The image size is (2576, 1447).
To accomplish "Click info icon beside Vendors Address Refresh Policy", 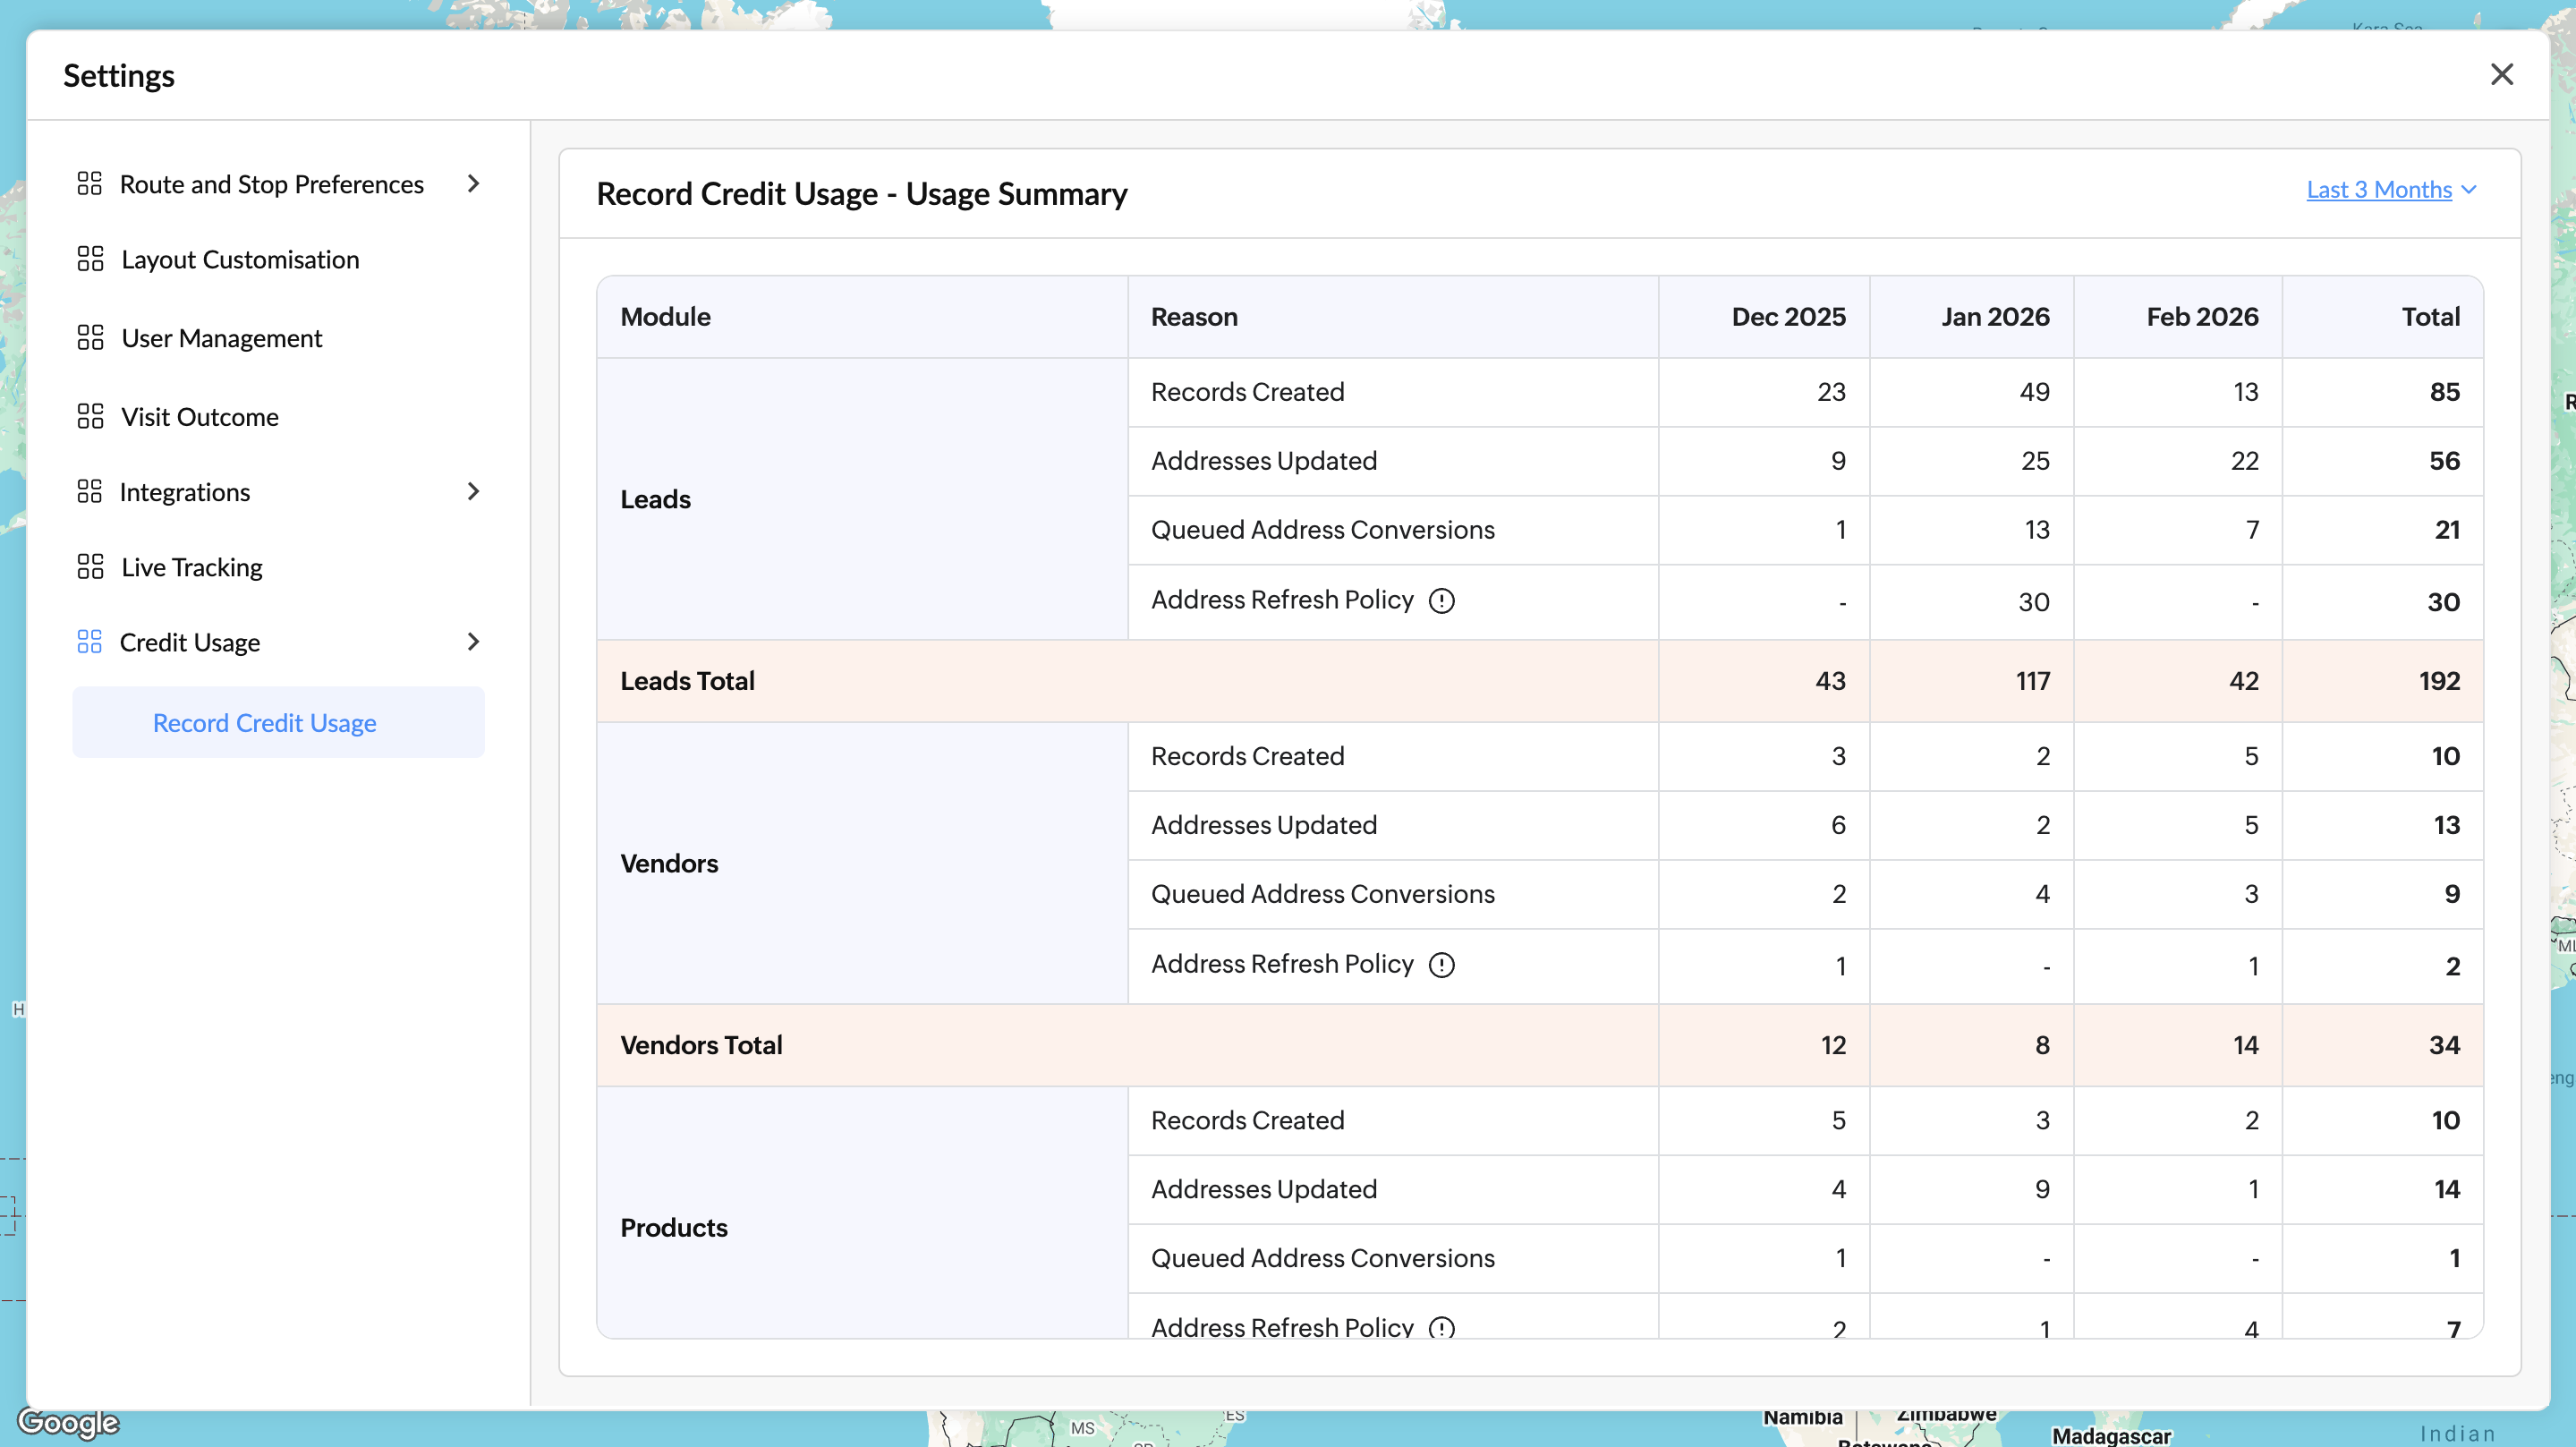I will click(1441, 965).
